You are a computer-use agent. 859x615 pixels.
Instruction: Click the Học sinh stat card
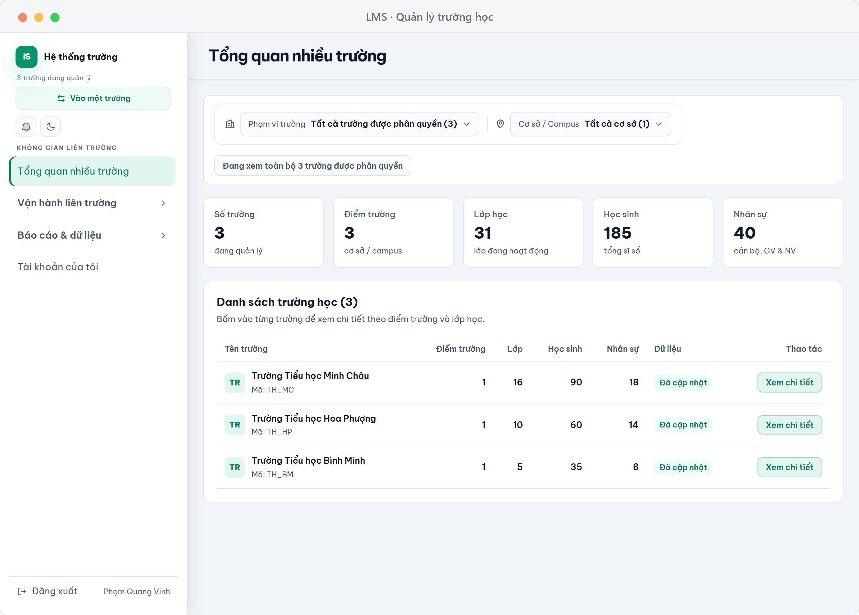(653, 232)
